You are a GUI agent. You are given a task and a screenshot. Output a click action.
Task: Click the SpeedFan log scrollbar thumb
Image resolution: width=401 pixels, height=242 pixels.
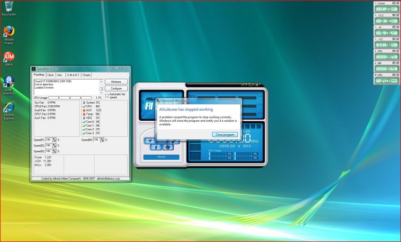coord(101,89)
